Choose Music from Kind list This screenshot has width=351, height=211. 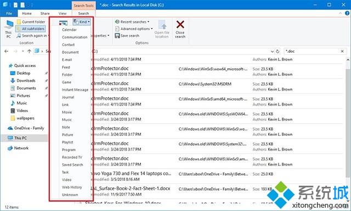[67, 120]
